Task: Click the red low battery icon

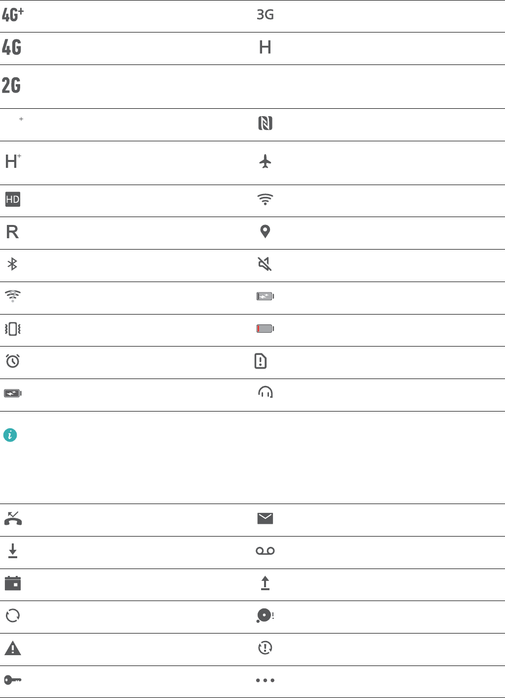Action: point(265,329)
